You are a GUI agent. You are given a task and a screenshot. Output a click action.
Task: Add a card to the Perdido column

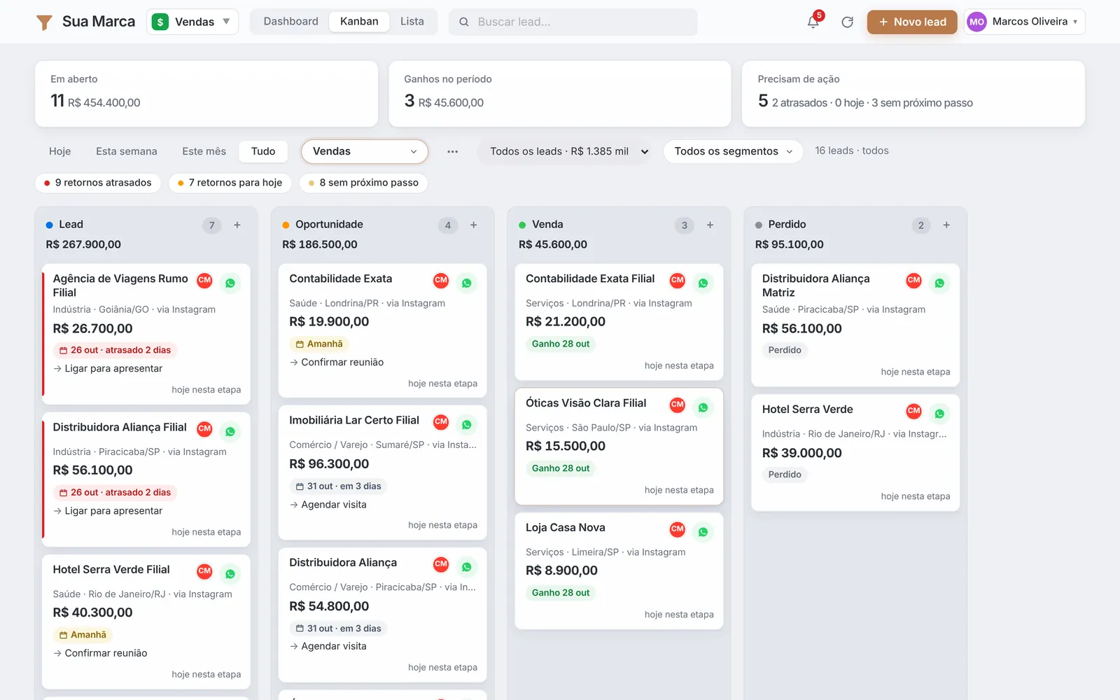[x=946, y=225]
